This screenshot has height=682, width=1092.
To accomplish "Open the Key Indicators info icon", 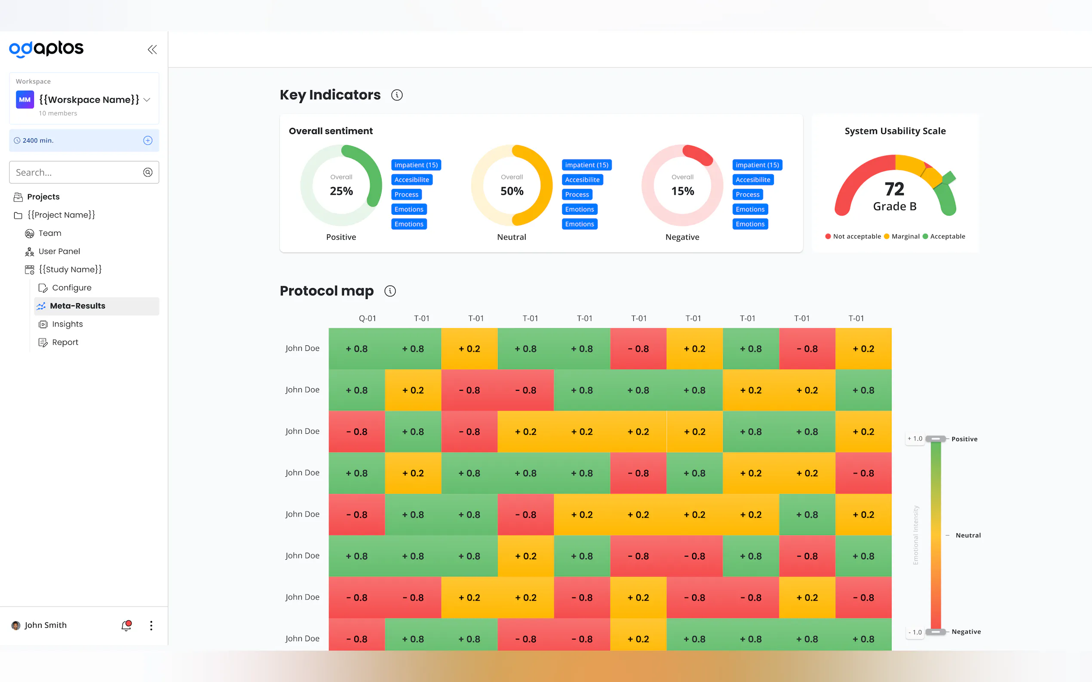I will point(397,95).
